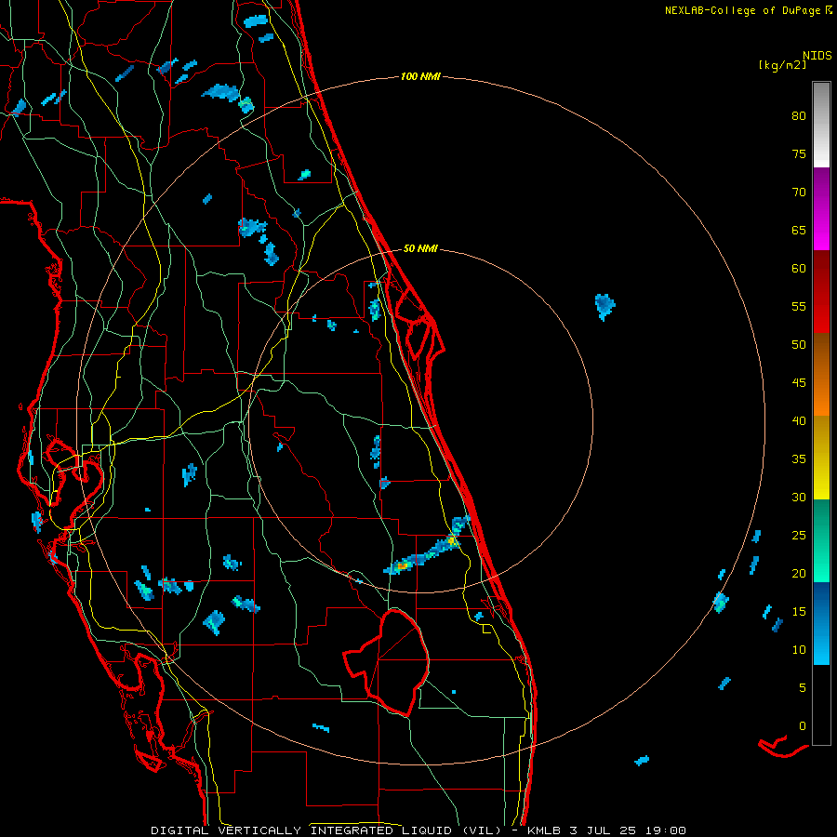Click the [kg/m2] units label
837x837 pixels.
pos(782,65)
